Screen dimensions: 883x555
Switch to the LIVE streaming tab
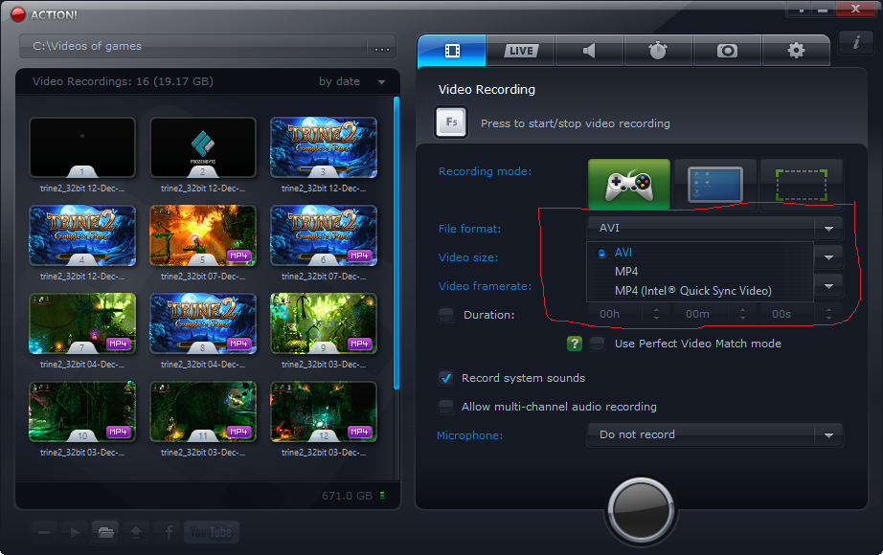point(521,51)
